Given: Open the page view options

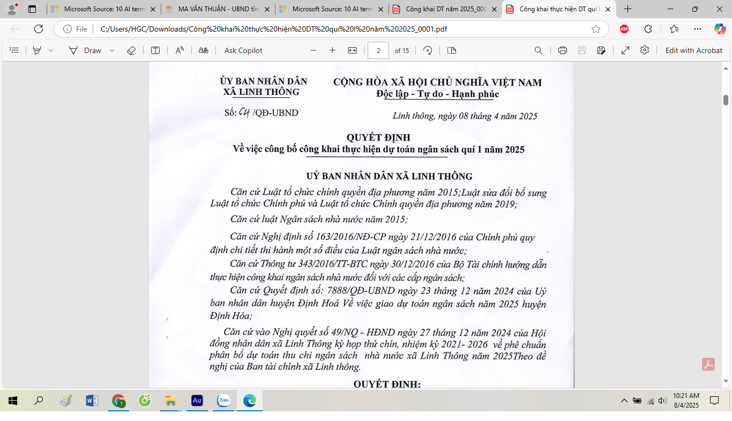Looking at the screenshot, I should (452, 50).
